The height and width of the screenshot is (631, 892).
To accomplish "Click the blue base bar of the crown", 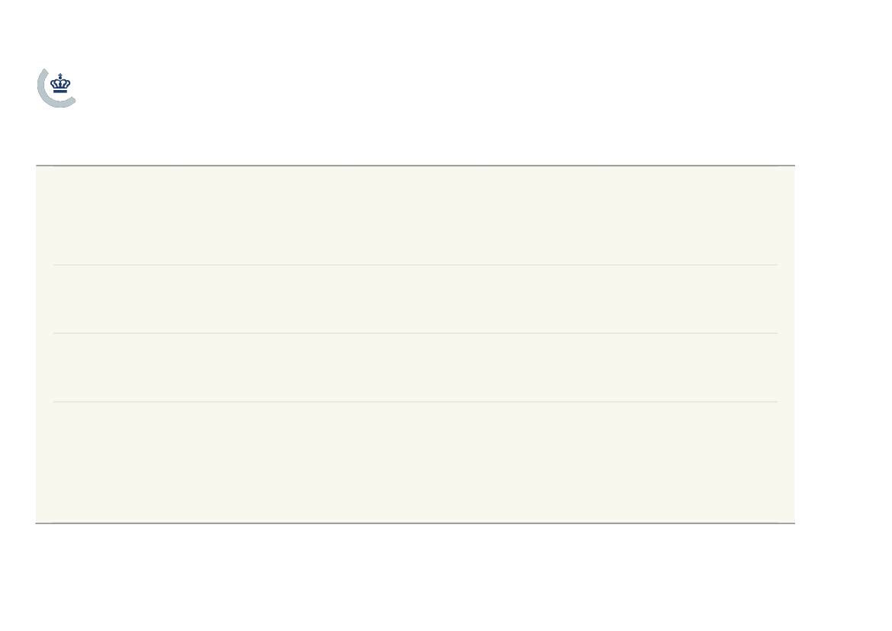I will coord(60,91).
